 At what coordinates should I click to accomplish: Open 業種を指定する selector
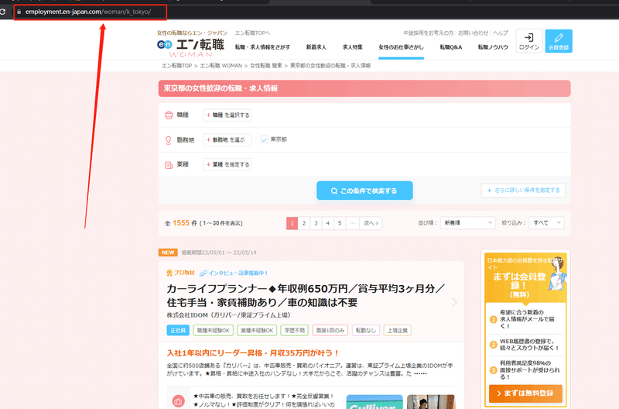click(x=227, y=164)
